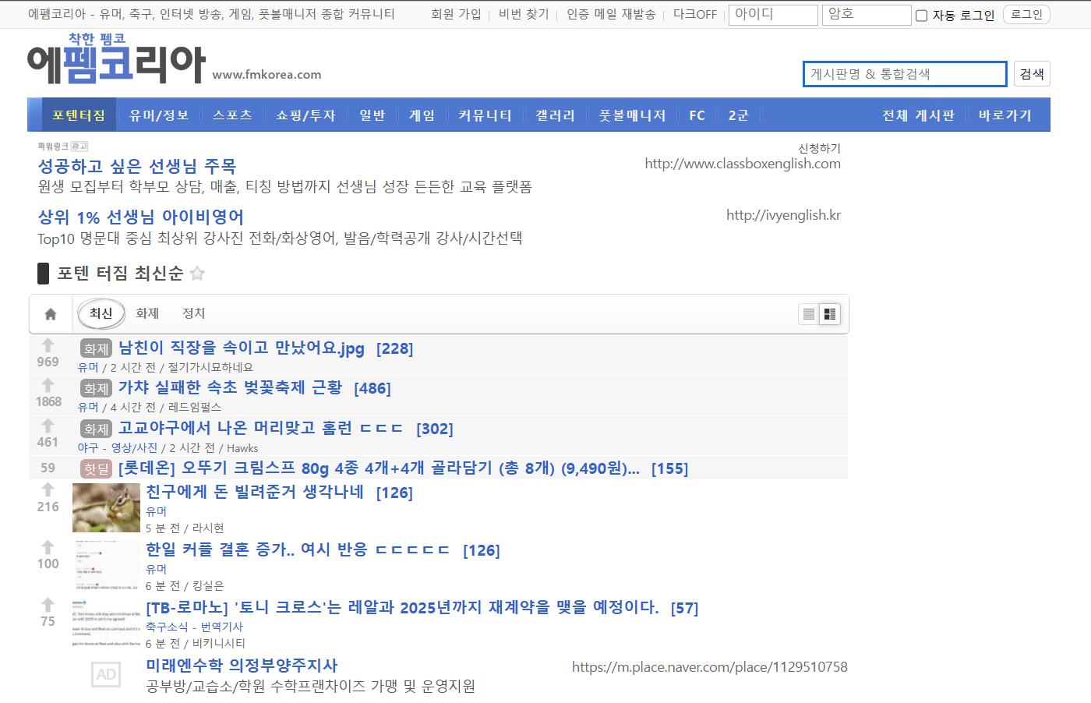
Task: Open the 토니 크로스 재계약 post
Action: 402,607
